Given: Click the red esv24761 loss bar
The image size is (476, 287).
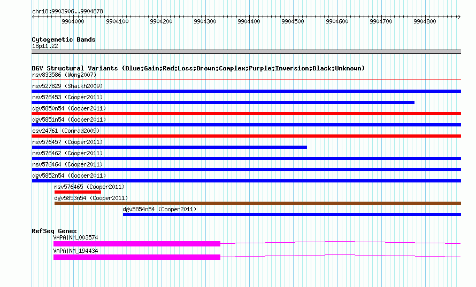Looking at the screenshot, I should tap(246, 136).
